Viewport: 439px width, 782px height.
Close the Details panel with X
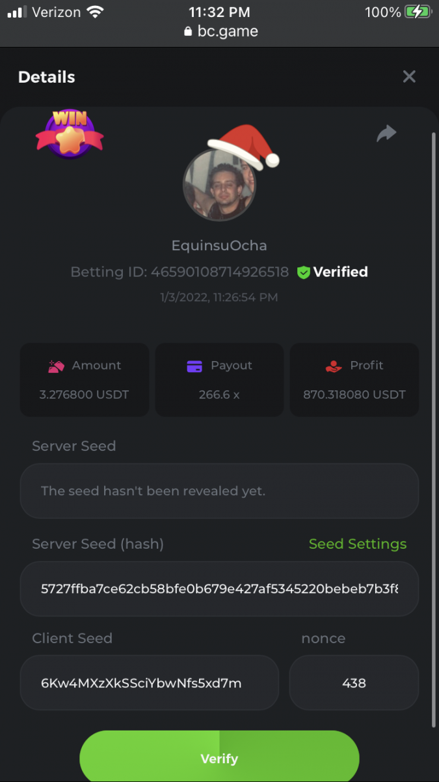[x=409, y=77]
